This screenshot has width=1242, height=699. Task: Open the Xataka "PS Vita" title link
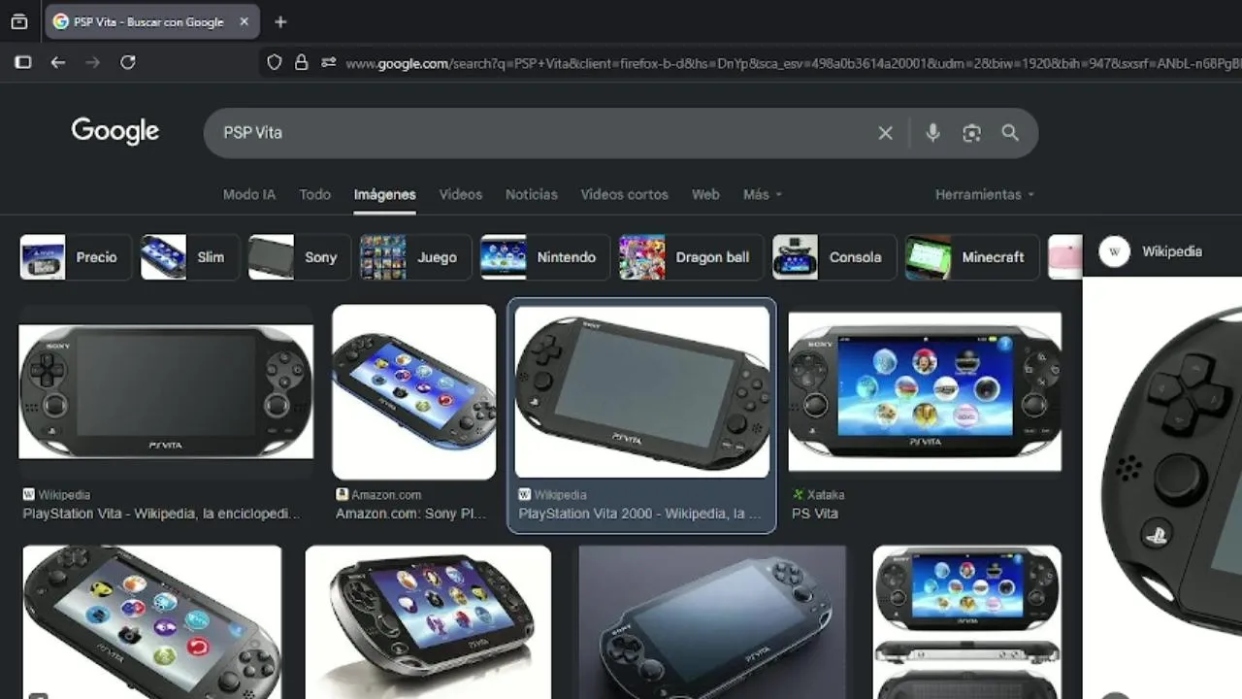(x=815, y=514)
